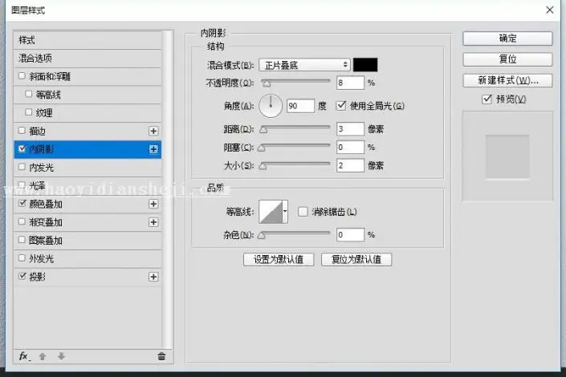Enable the 斜面和浮雕 checkbox

(22, 75)
